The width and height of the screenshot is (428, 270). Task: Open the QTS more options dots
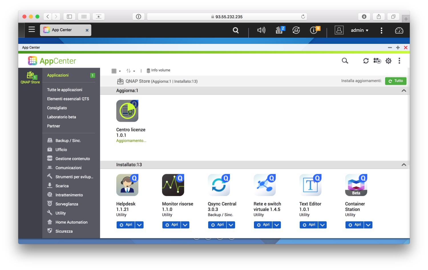click(x=381, y=30)
